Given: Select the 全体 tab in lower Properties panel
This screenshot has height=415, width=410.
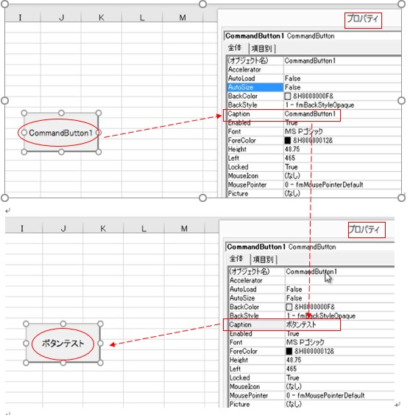Looking at the screenshot, I should click(x=236, y=259).
